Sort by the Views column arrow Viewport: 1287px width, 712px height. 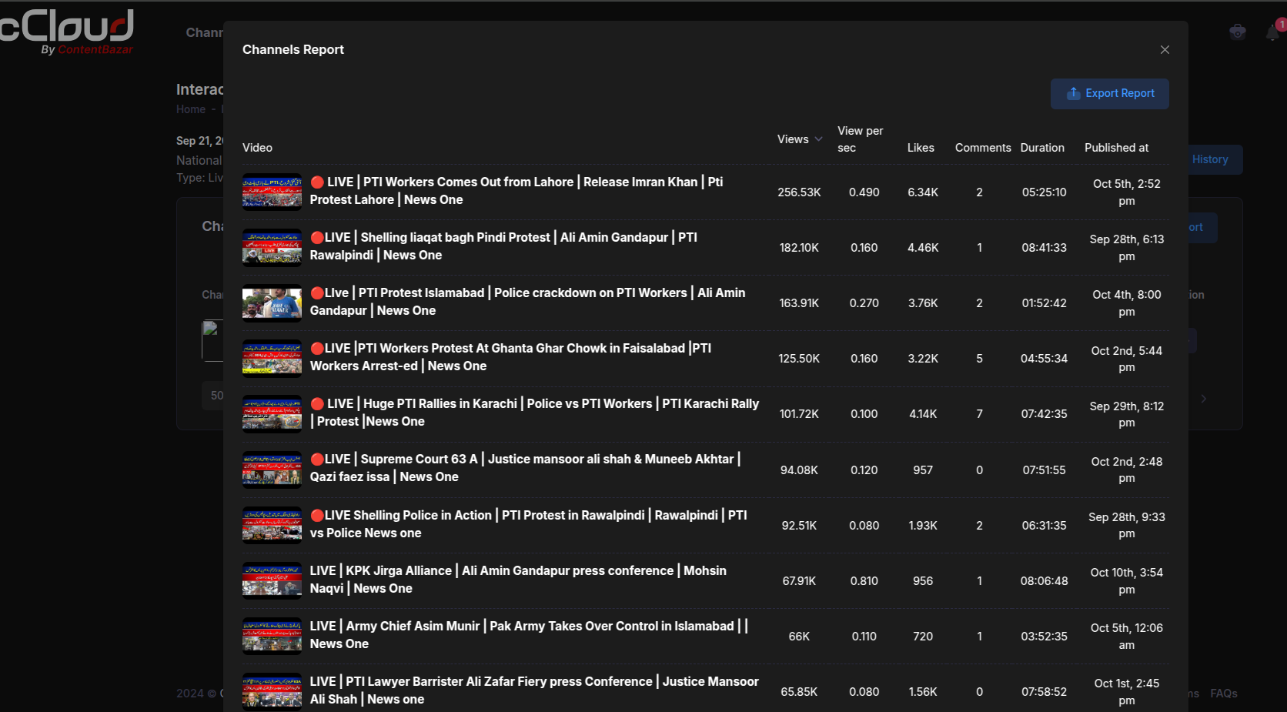(818, 139)
